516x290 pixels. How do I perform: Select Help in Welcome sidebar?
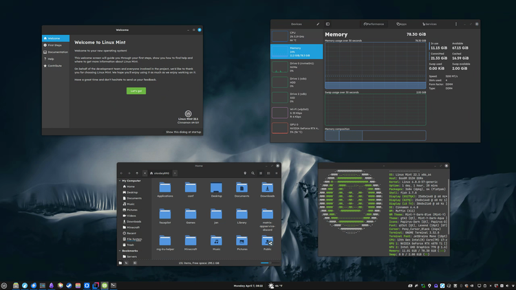[56, 59]
